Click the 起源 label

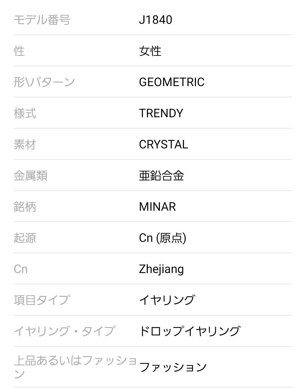pos(25,238)
